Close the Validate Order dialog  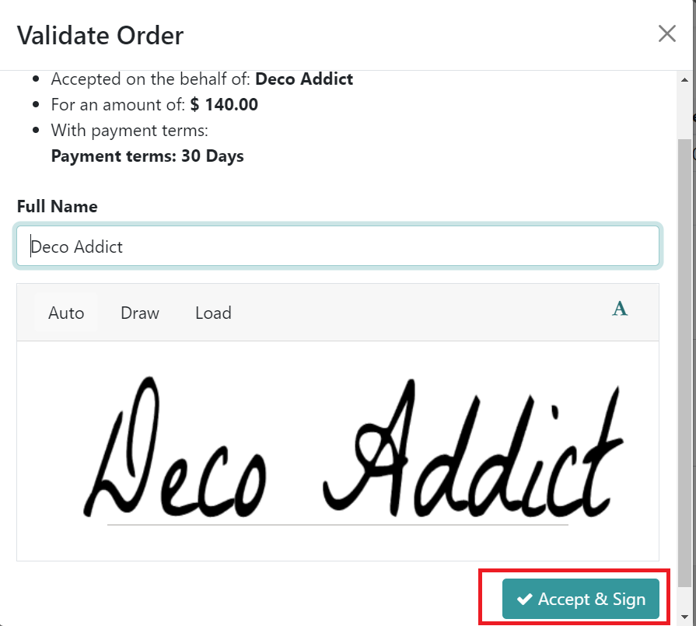tap(666, 33)
